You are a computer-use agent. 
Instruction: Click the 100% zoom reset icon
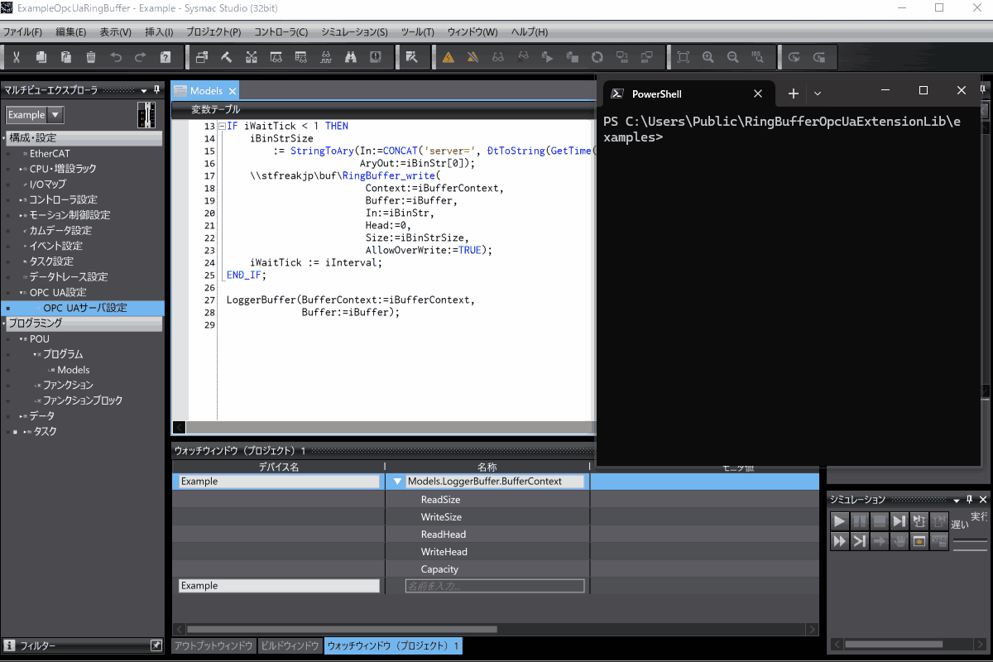757,57
